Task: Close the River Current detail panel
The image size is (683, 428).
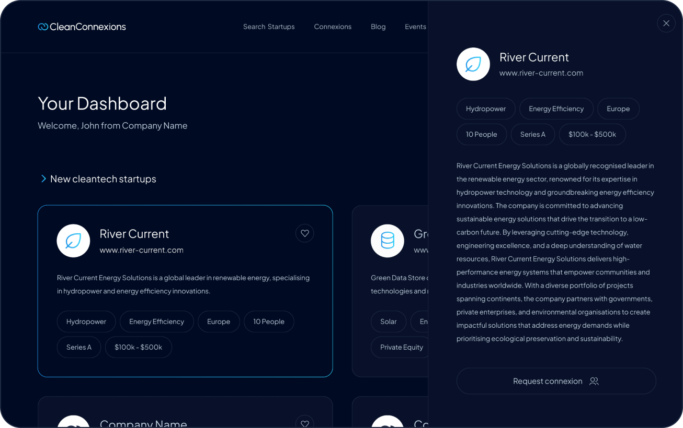Action: click(666, 23)
